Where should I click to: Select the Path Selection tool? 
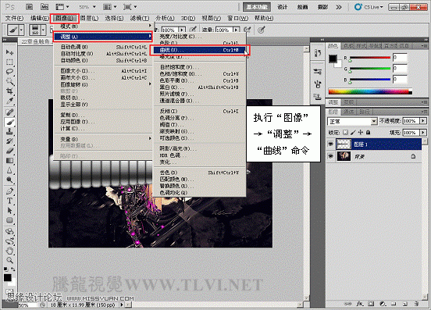[9, 211]
